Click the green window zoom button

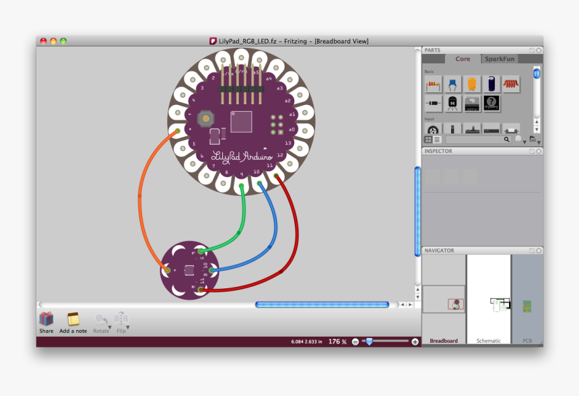click(63, 41)
